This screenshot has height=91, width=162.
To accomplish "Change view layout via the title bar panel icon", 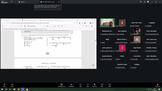I will coord(148,2).
